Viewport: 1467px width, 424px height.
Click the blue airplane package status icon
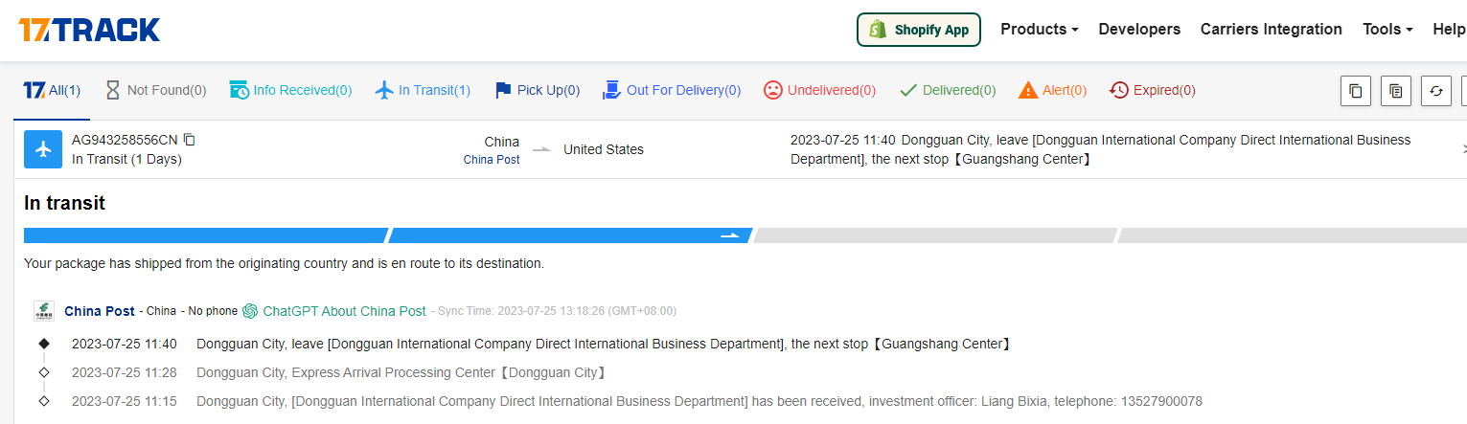coord(43,149)
